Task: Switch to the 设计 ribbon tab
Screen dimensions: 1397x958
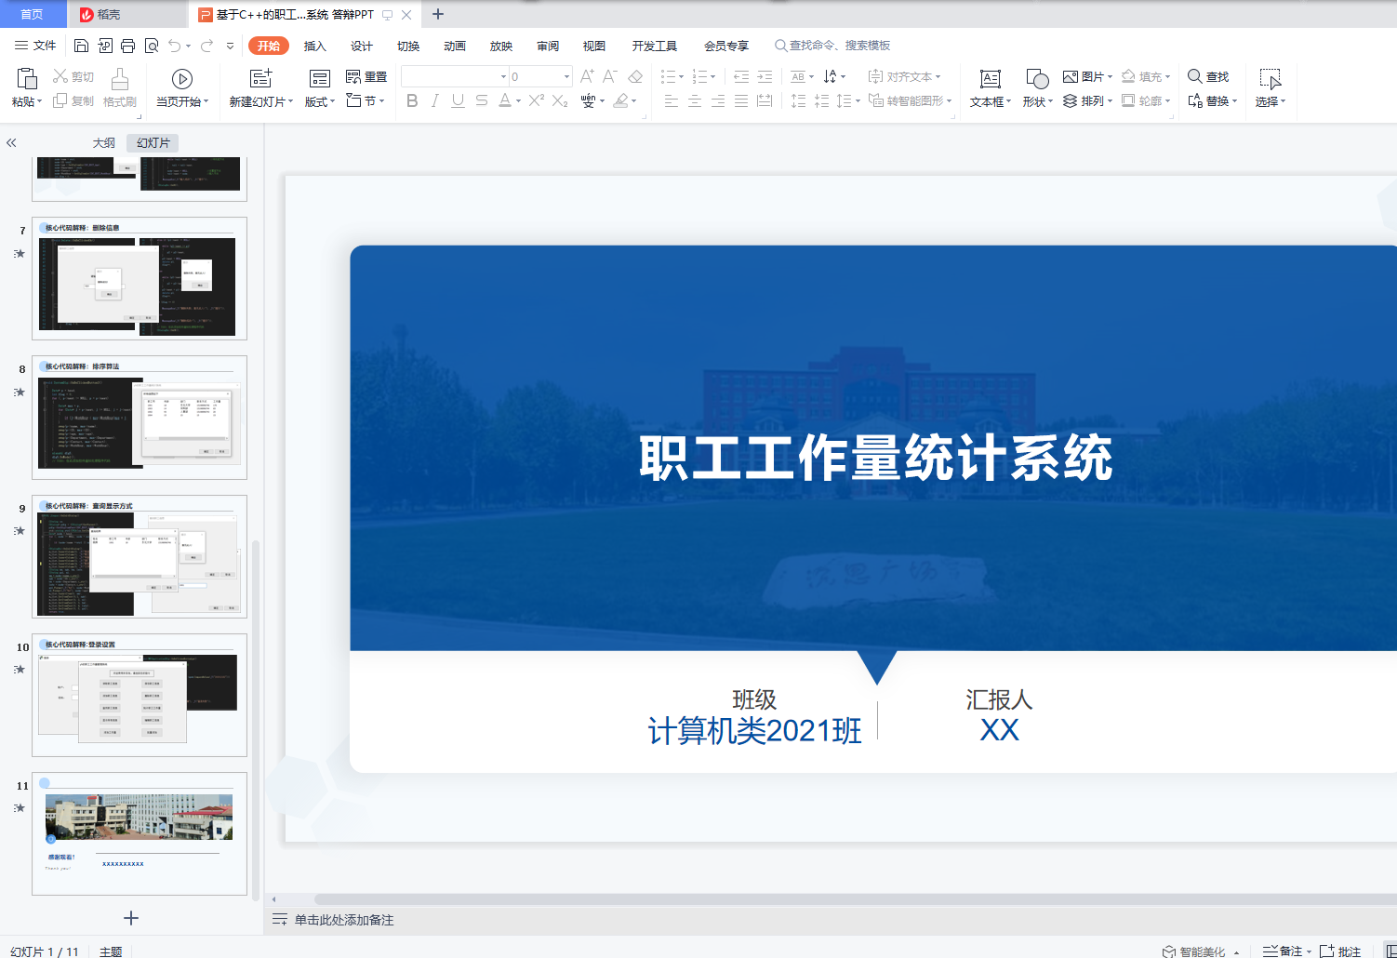Action: pos(362,46)
